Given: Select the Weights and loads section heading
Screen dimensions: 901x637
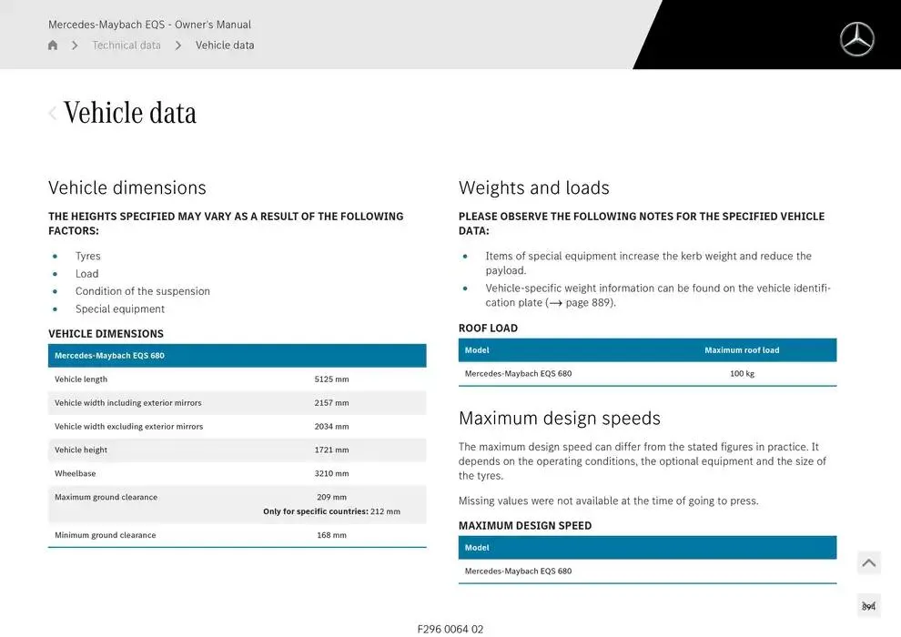Looking at the screenshot, I should [x=534, y=188].
